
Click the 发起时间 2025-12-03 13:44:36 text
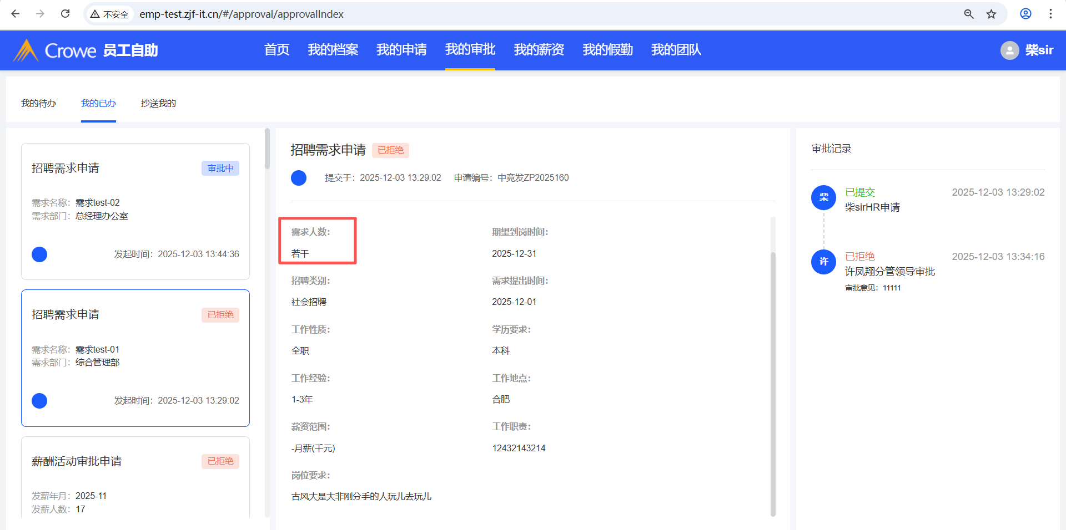[177, 254]
